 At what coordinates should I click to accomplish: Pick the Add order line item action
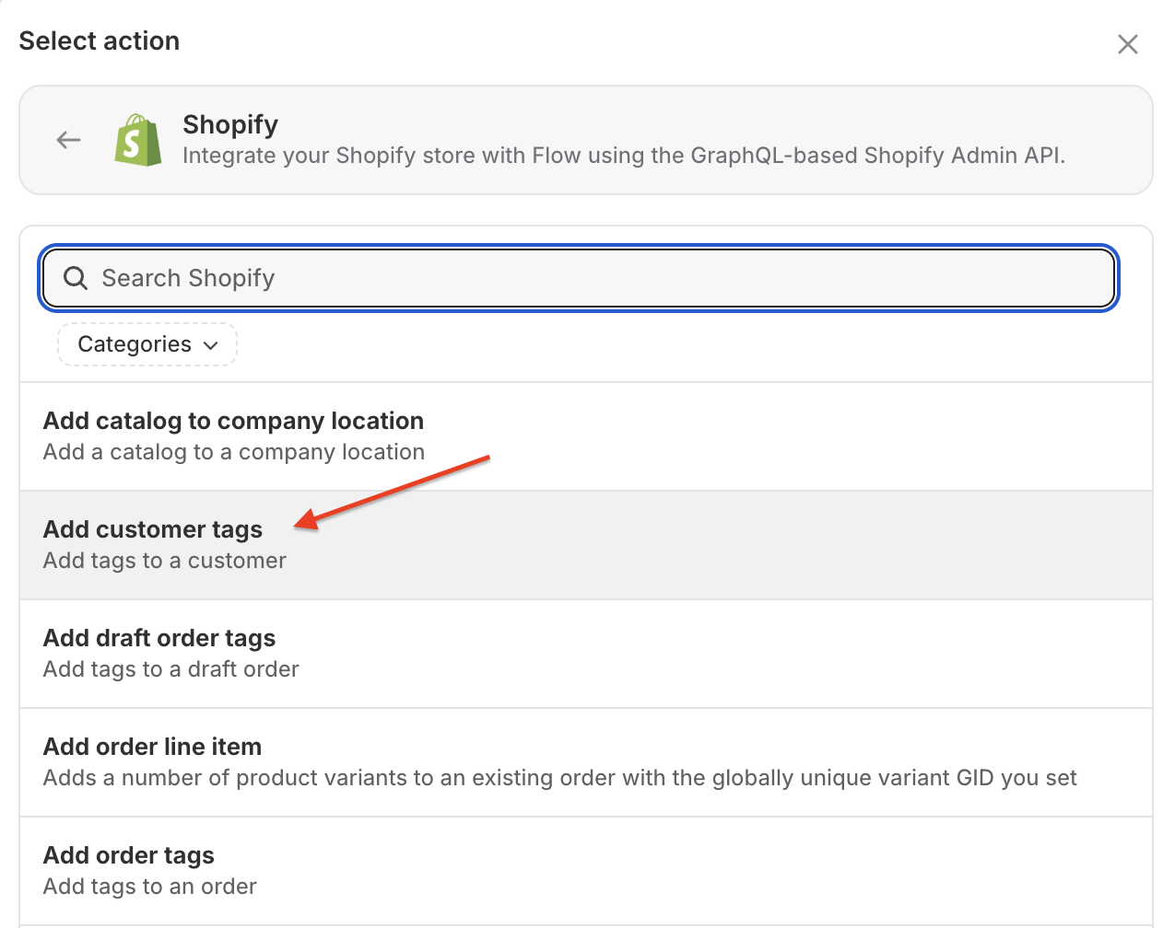586,762
